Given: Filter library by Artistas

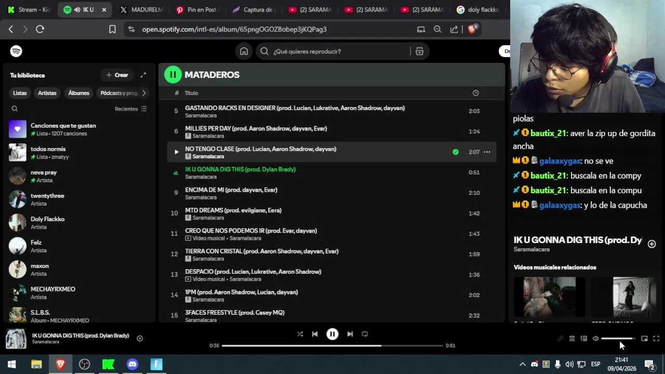Looking at the screenshot, I should [47, 93].
